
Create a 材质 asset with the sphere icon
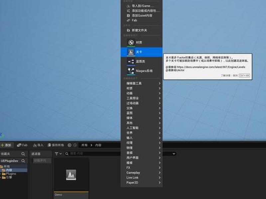(x=142, y=42)
